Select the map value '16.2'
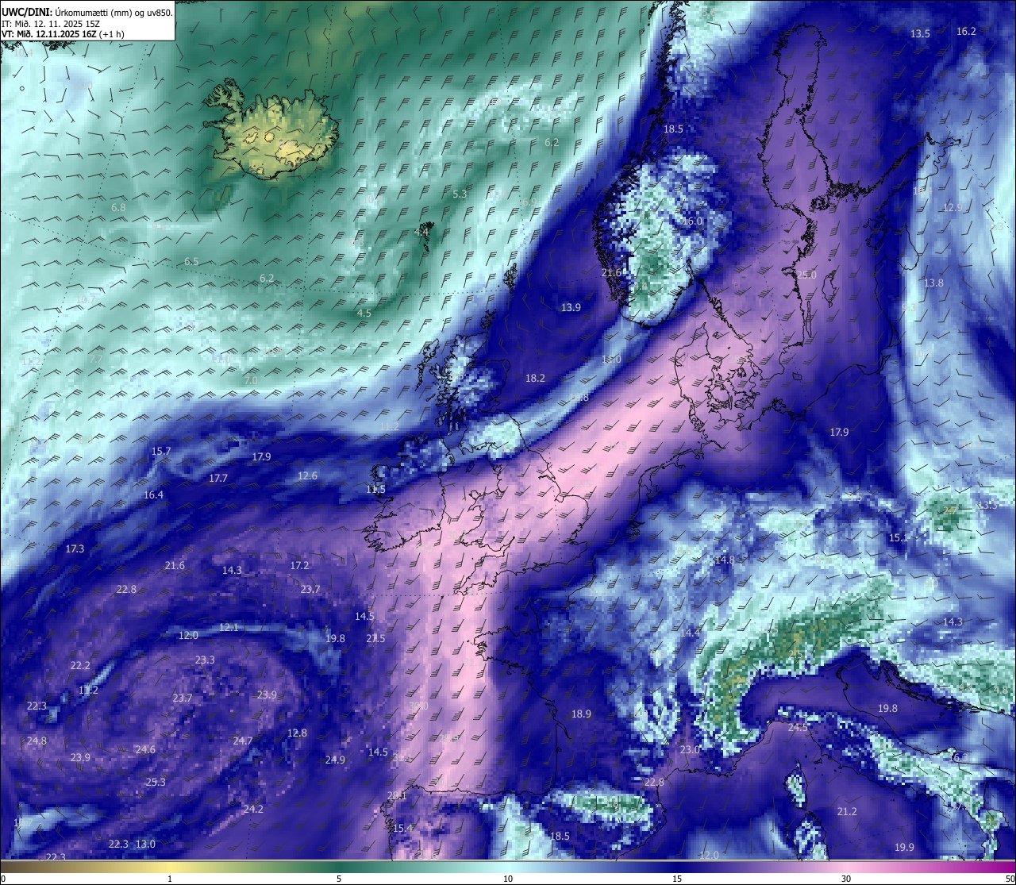1016x885 pixels. (x=966, y=32)
